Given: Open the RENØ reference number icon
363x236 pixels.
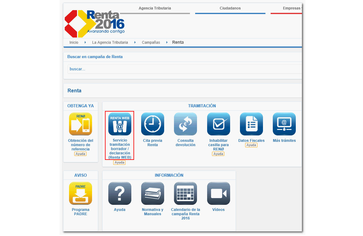Looking at the screenshot, I should tap(81, 124).
